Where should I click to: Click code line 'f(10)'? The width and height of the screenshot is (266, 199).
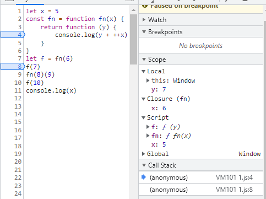(x=35, y=83)
